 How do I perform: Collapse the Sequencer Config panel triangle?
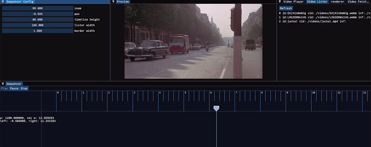tap(3, 2)
